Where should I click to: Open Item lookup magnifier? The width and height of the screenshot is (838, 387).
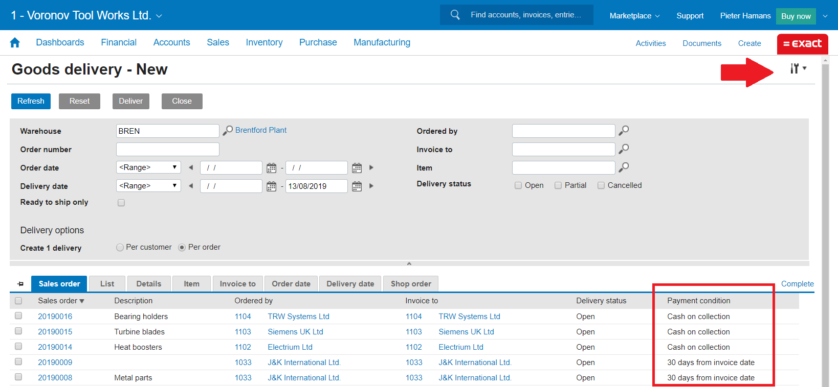pyautogui.click(x=624, y=167)
